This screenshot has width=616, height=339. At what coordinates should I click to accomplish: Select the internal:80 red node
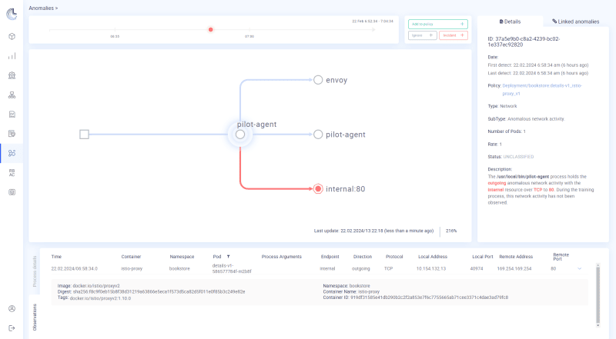[318, 188]
